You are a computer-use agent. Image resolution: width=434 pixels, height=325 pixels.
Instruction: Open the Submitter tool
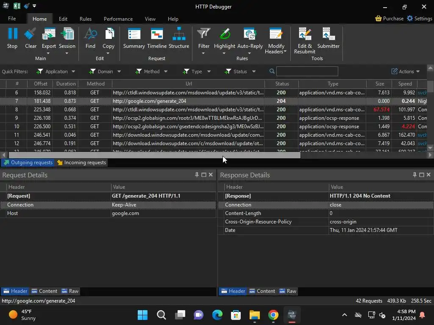[328, 38]
